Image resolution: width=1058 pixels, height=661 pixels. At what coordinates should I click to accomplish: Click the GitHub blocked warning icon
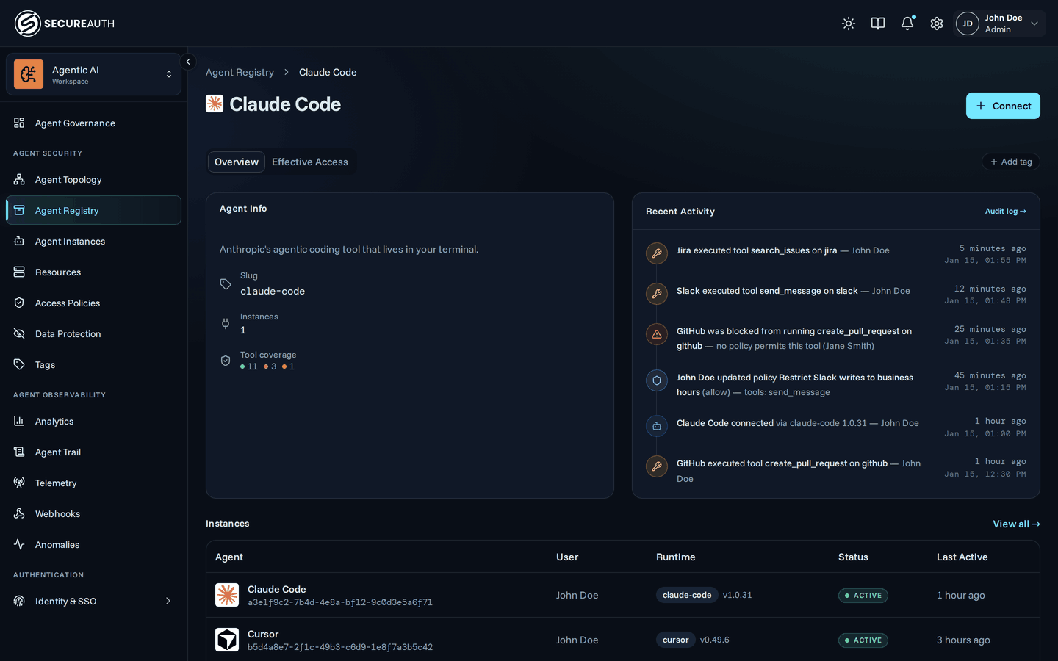(657, 334)
